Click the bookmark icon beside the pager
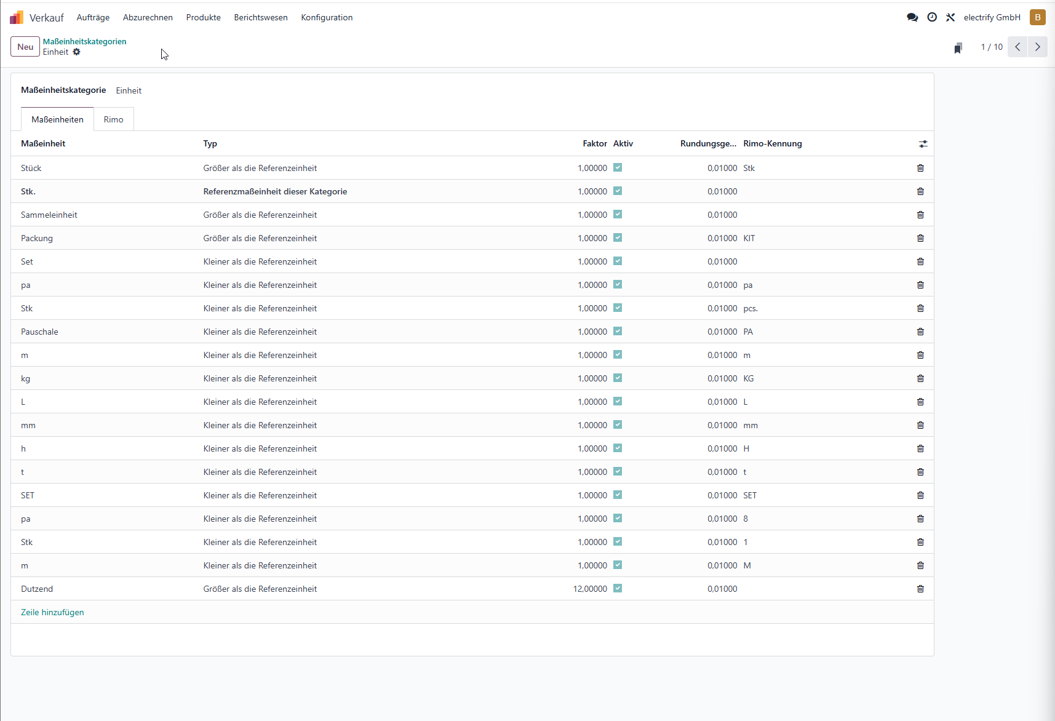 pos(958,47)
